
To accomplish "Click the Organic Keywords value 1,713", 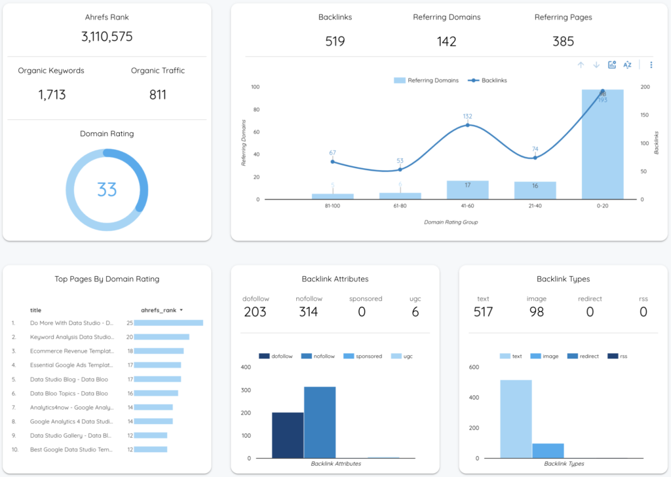I will pos(52,94).
